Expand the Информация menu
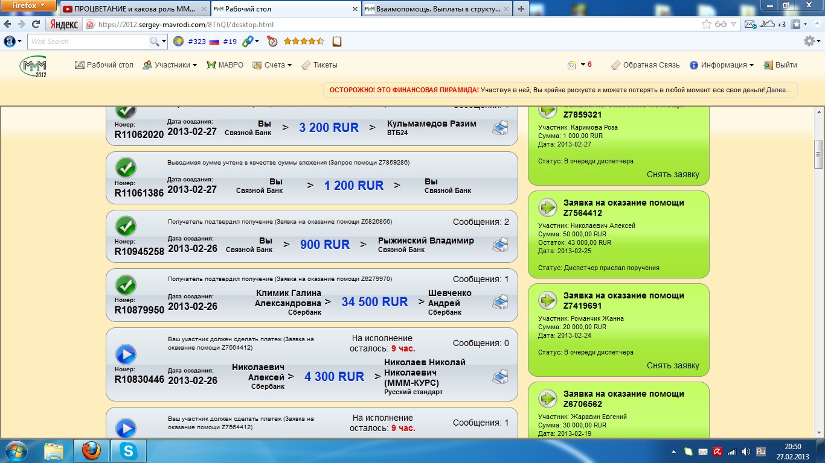The width and height of the screenshot is (825, 463). 721,65
